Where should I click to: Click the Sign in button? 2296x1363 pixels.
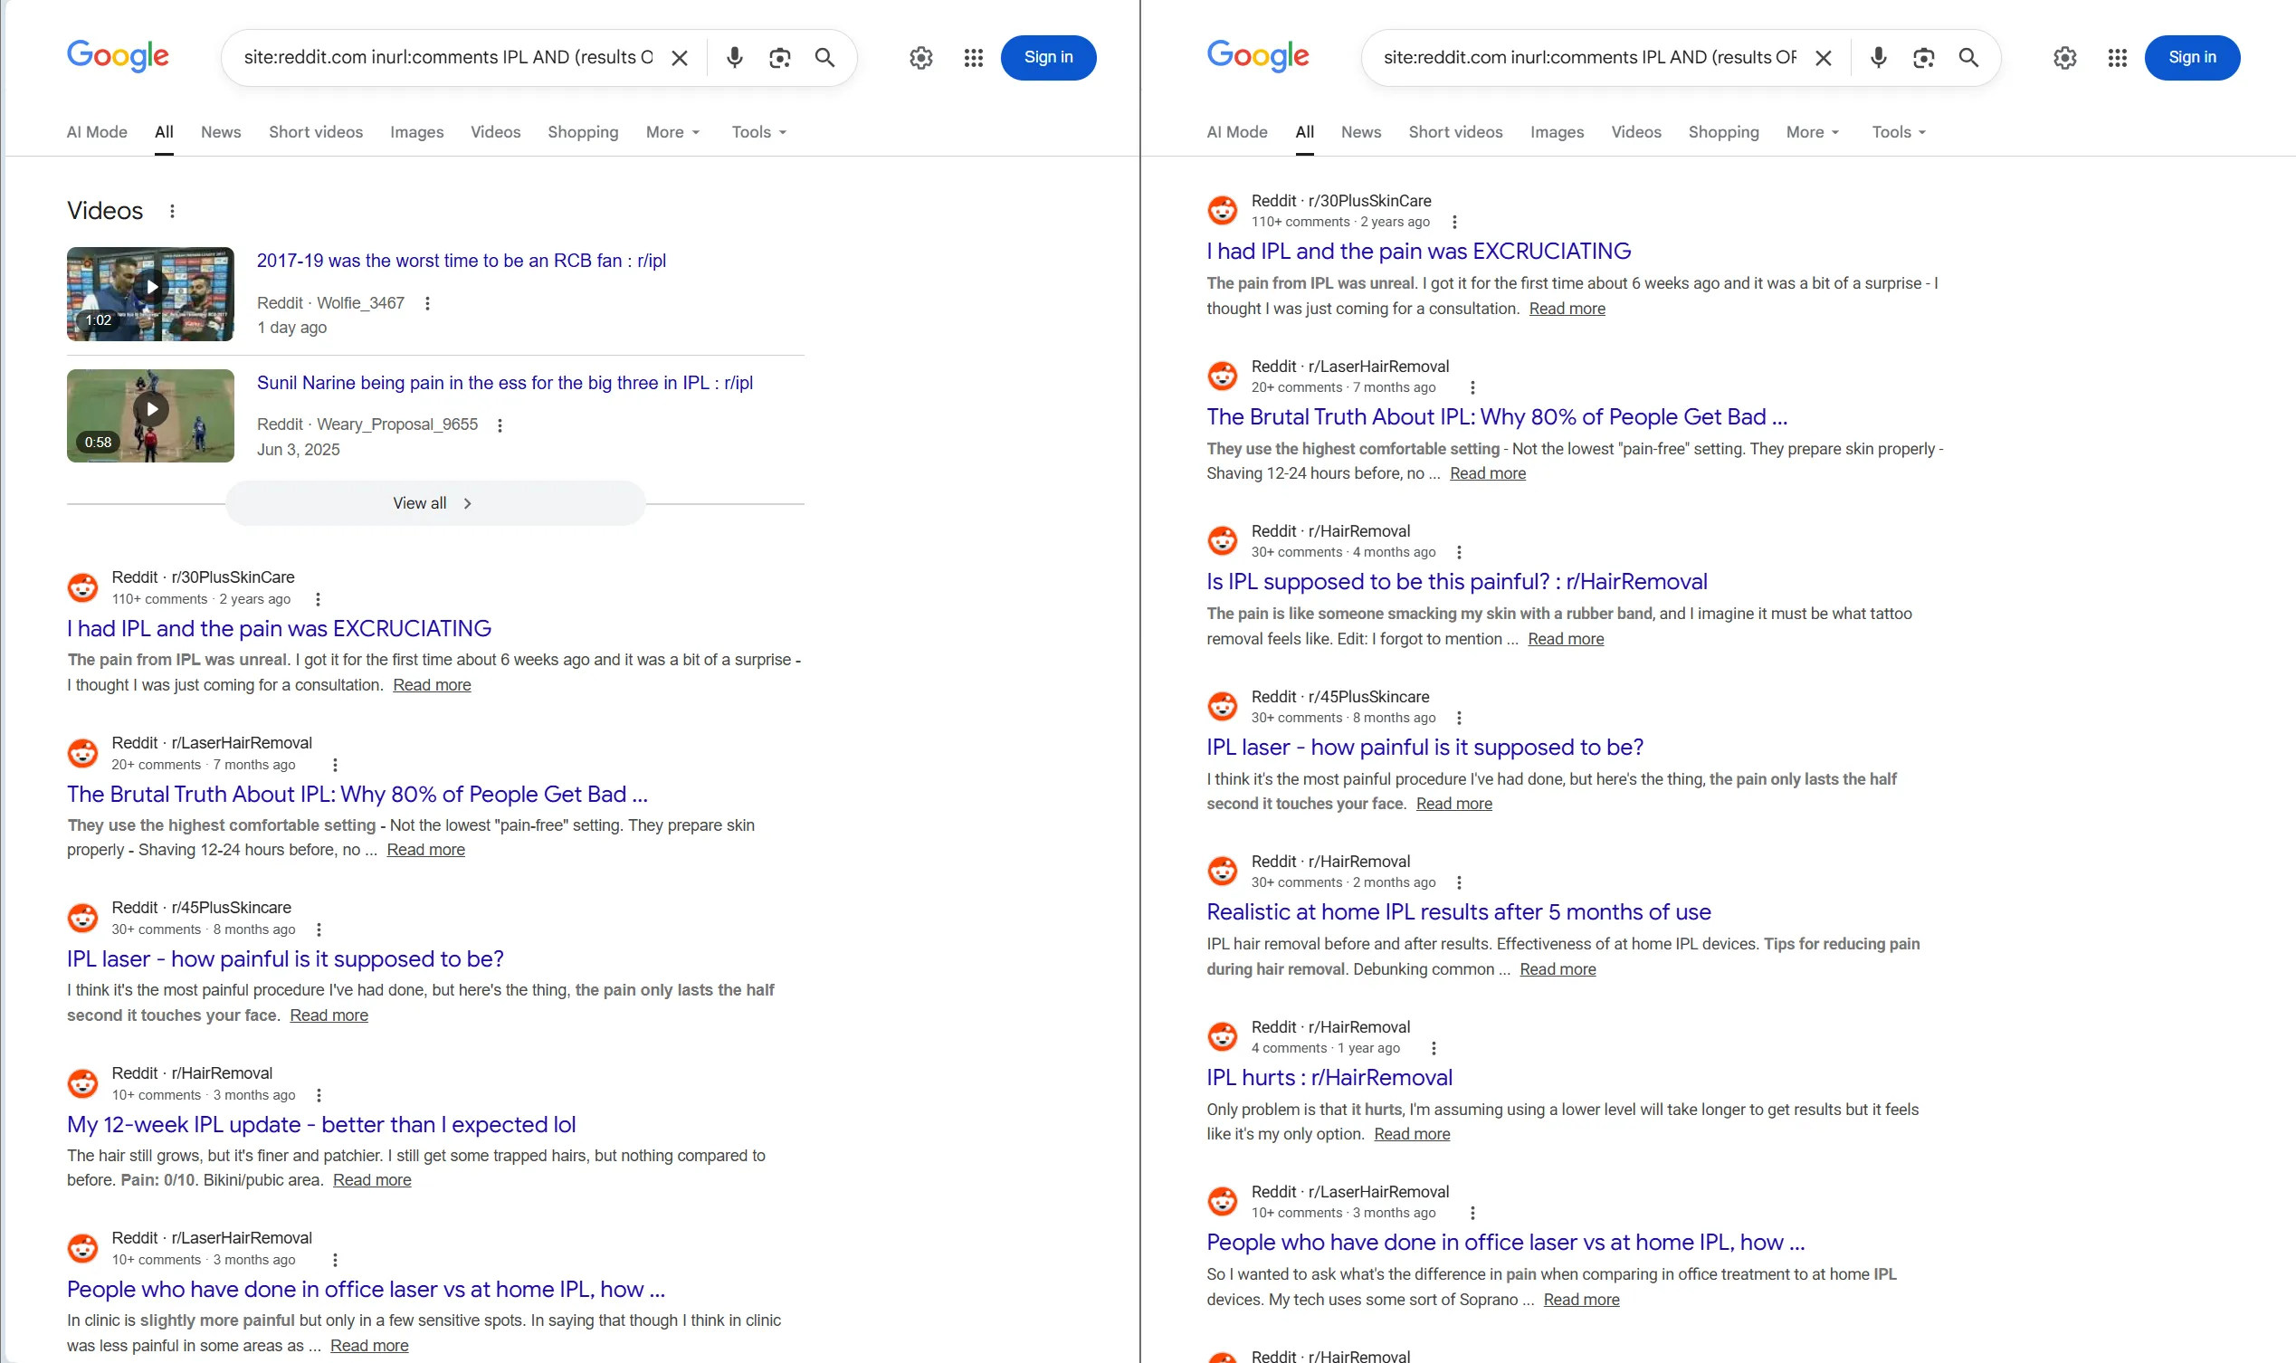[1048, 57]
